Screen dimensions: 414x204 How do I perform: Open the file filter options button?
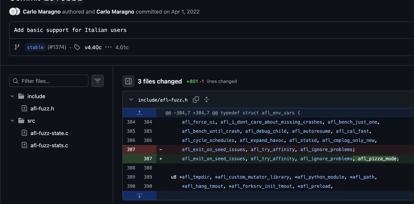click(98, 81)
